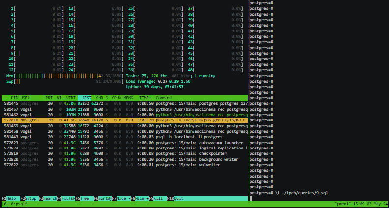Click the CPU 48 meter bar
The height and width of the screenshot is (208, 389).
coord(215,70)
